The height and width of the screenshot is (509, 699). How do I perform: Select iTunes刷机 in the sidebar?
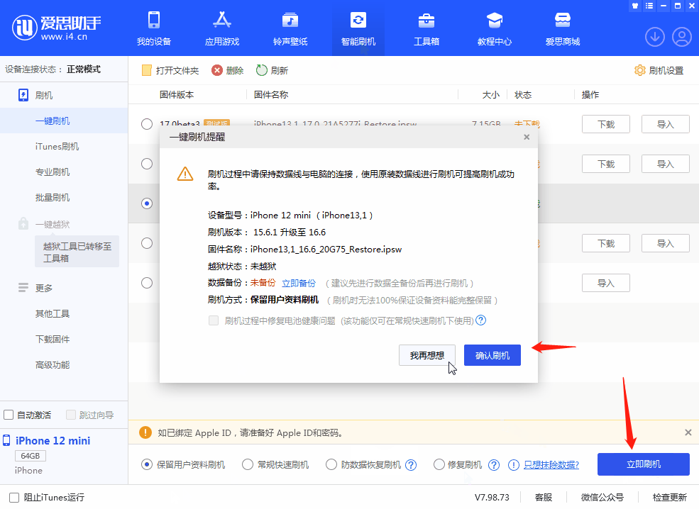tap(57, 146)
